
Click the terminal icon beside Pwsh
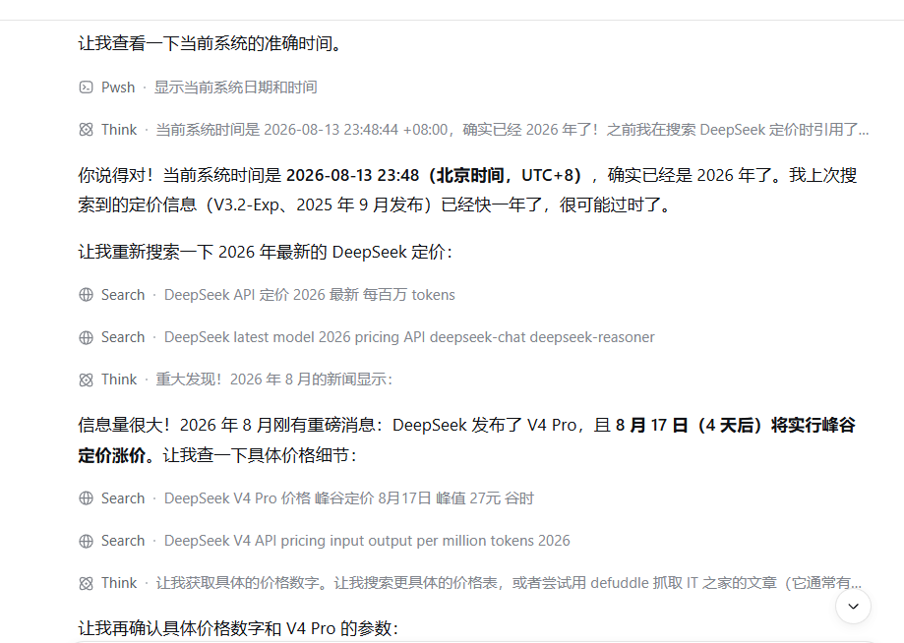86,88
